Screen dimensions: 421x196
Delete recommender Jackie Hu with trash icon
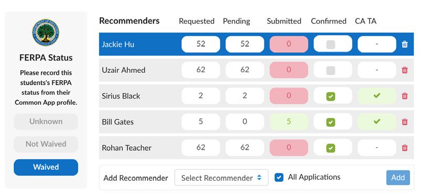click(405, 44)
